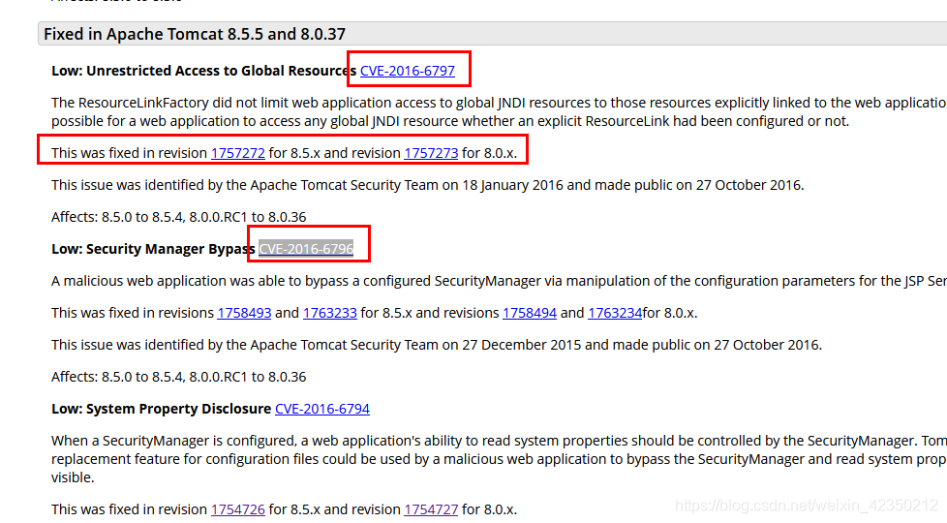Open the CVE-2016-6794 link

tap(321, 409)
